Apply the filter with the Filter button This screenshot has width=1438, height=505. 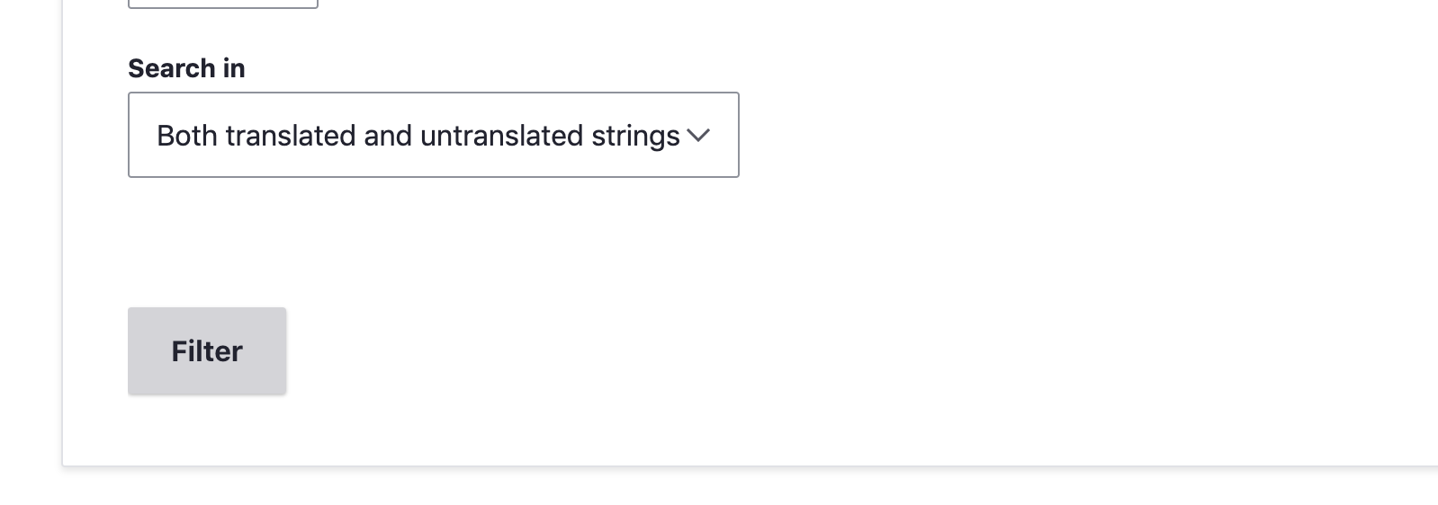pos(207,350)
